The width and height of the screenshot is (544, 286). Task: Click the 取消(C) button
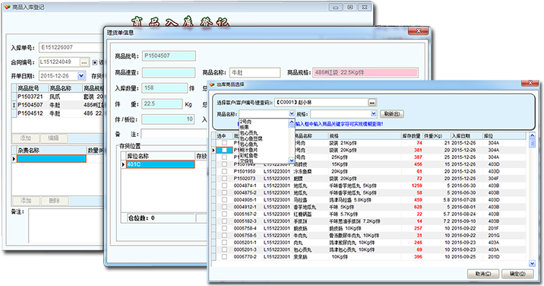pyautogui.click(x=483, y=274)
